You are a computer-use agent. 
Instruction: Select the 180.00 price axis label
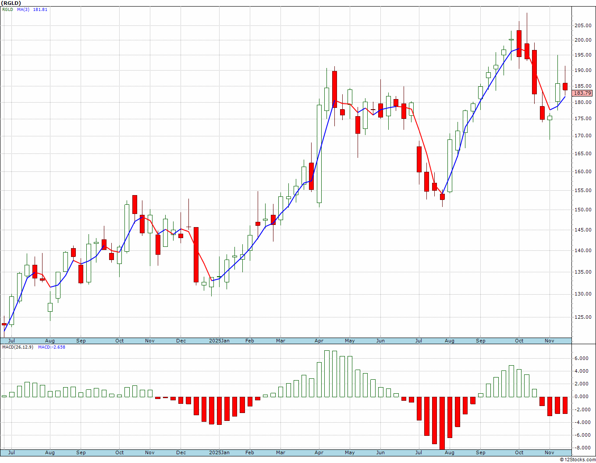coord(583,102)
